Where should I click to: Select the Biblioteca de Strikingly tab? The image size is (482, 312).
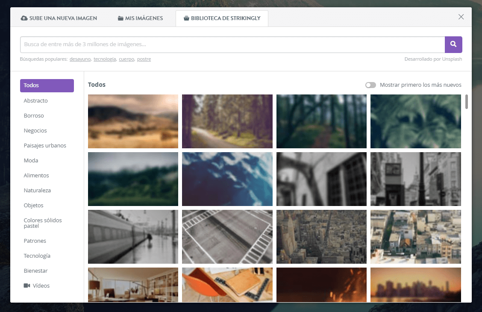pyautogui.click(x=222, y=18)
